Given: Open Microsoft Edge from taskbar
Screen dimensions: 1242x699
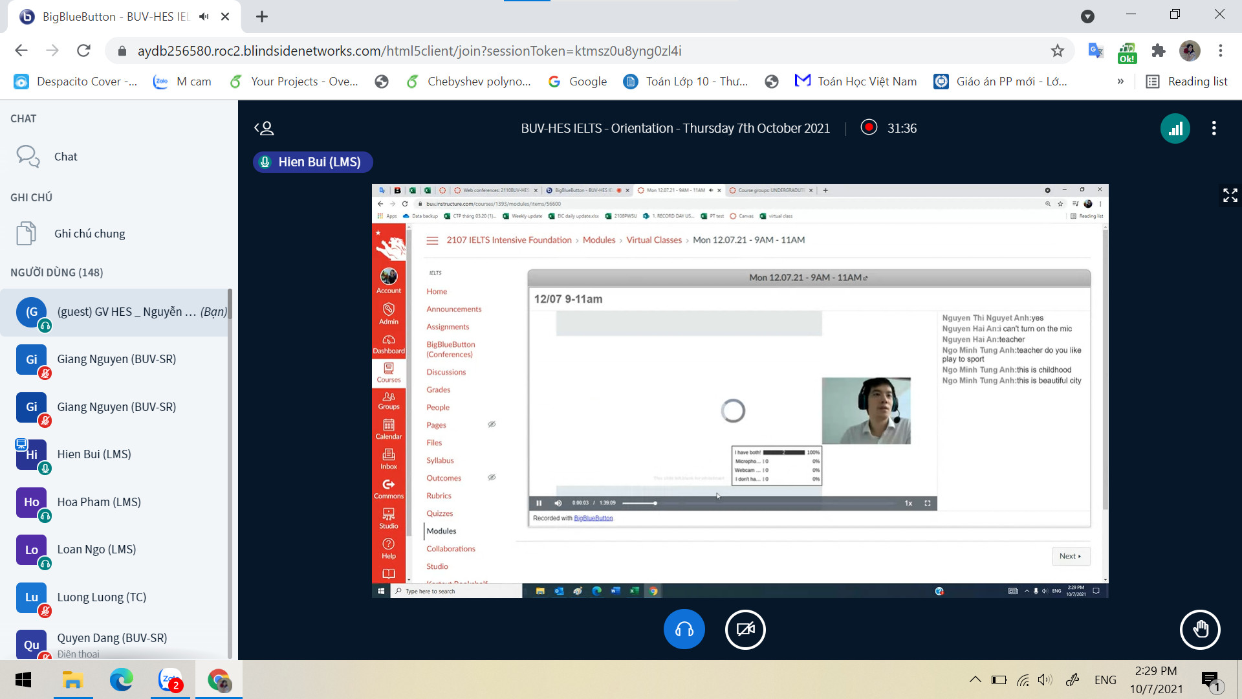Looking at the screenshot, I should (121, 680).
